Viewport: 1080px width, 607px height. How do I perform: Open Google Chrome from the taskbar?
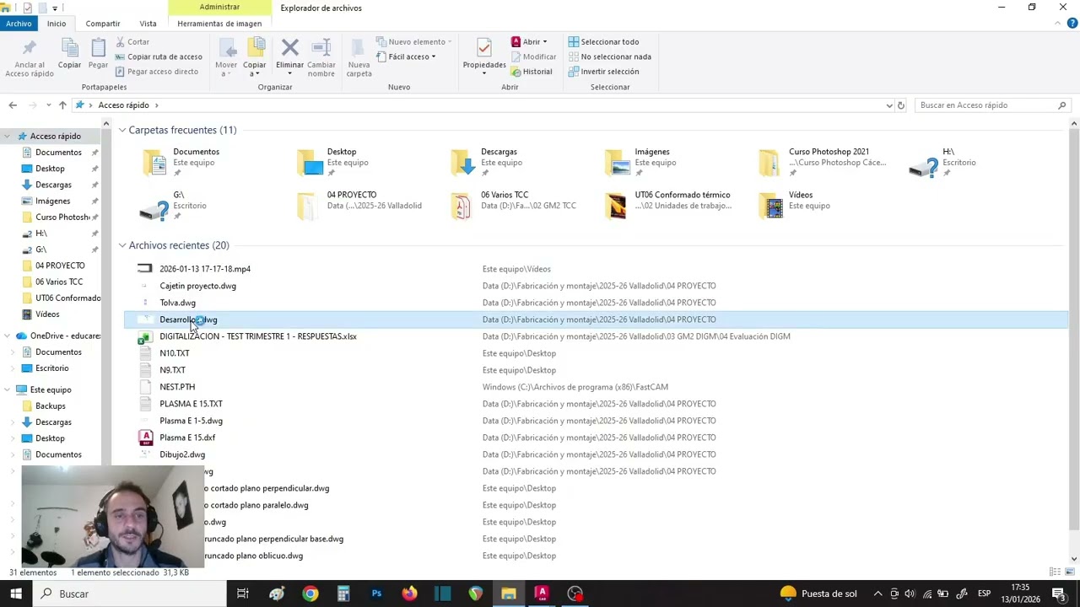(x=310, y=594)
